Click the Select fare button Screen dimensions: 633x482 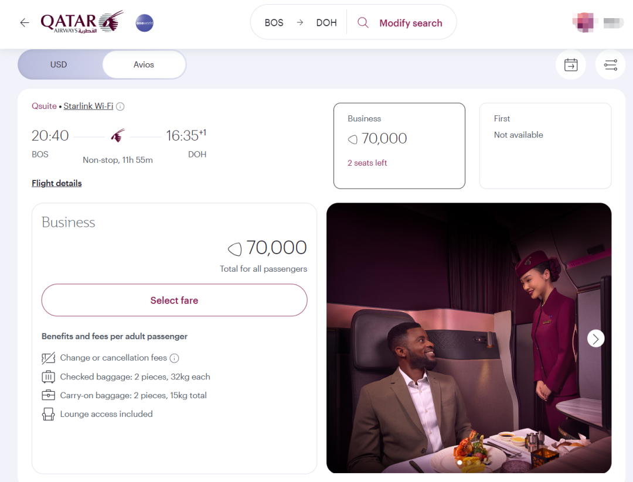(174, 300)
